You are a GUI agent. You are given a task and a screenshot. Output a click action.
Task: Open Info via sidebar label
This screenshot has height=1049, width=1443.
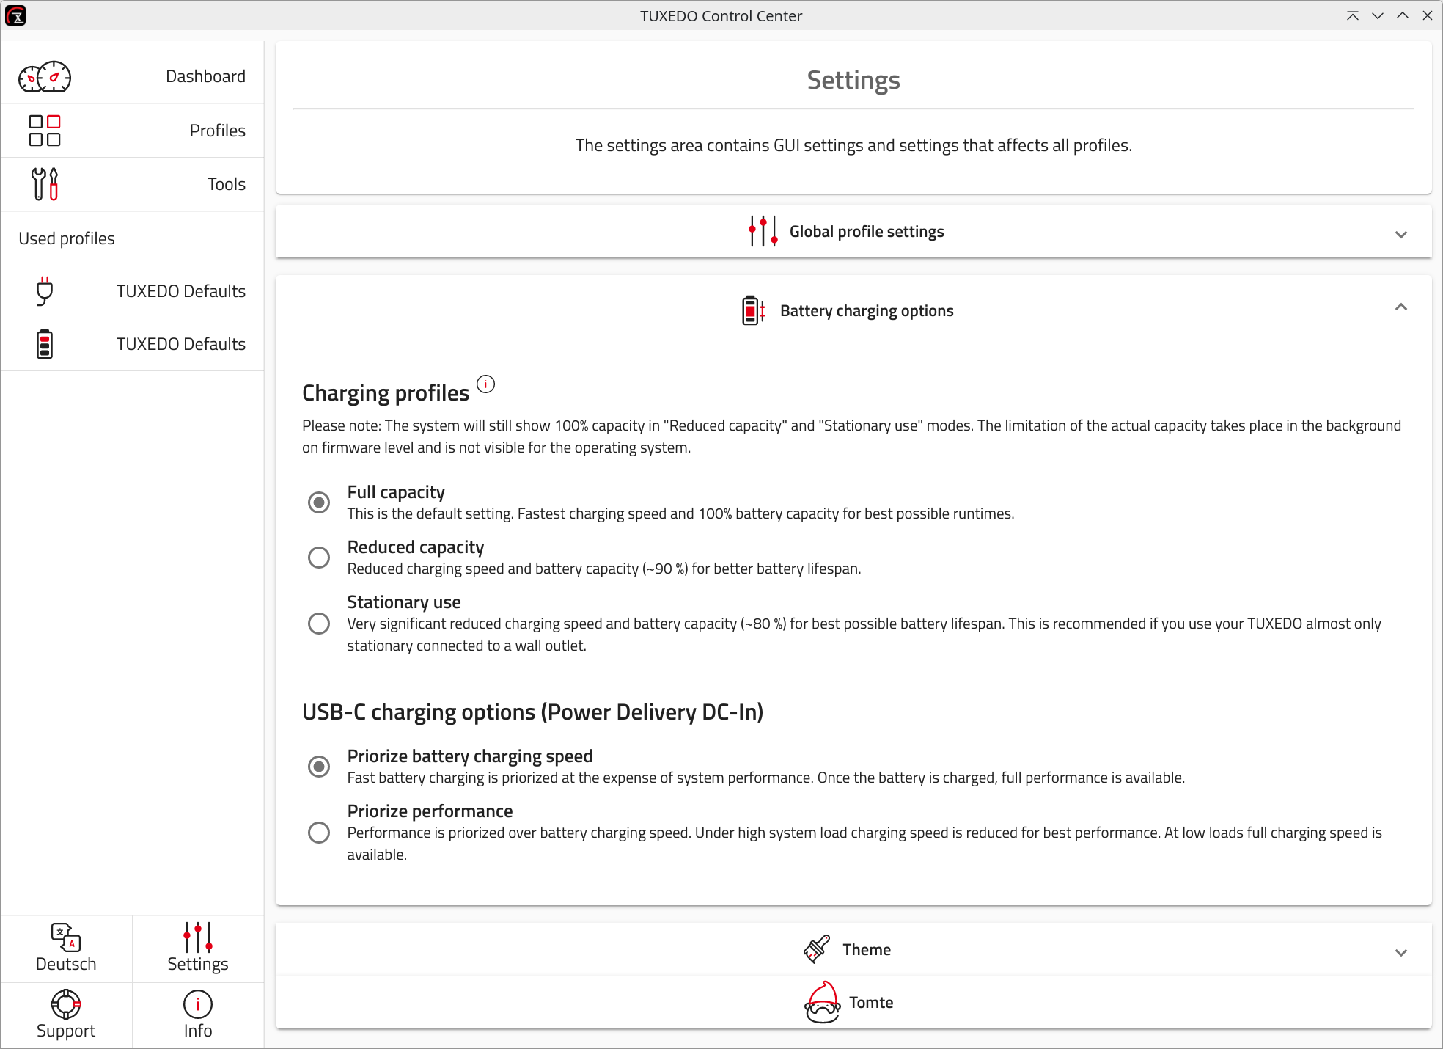tap(198, 1031)
